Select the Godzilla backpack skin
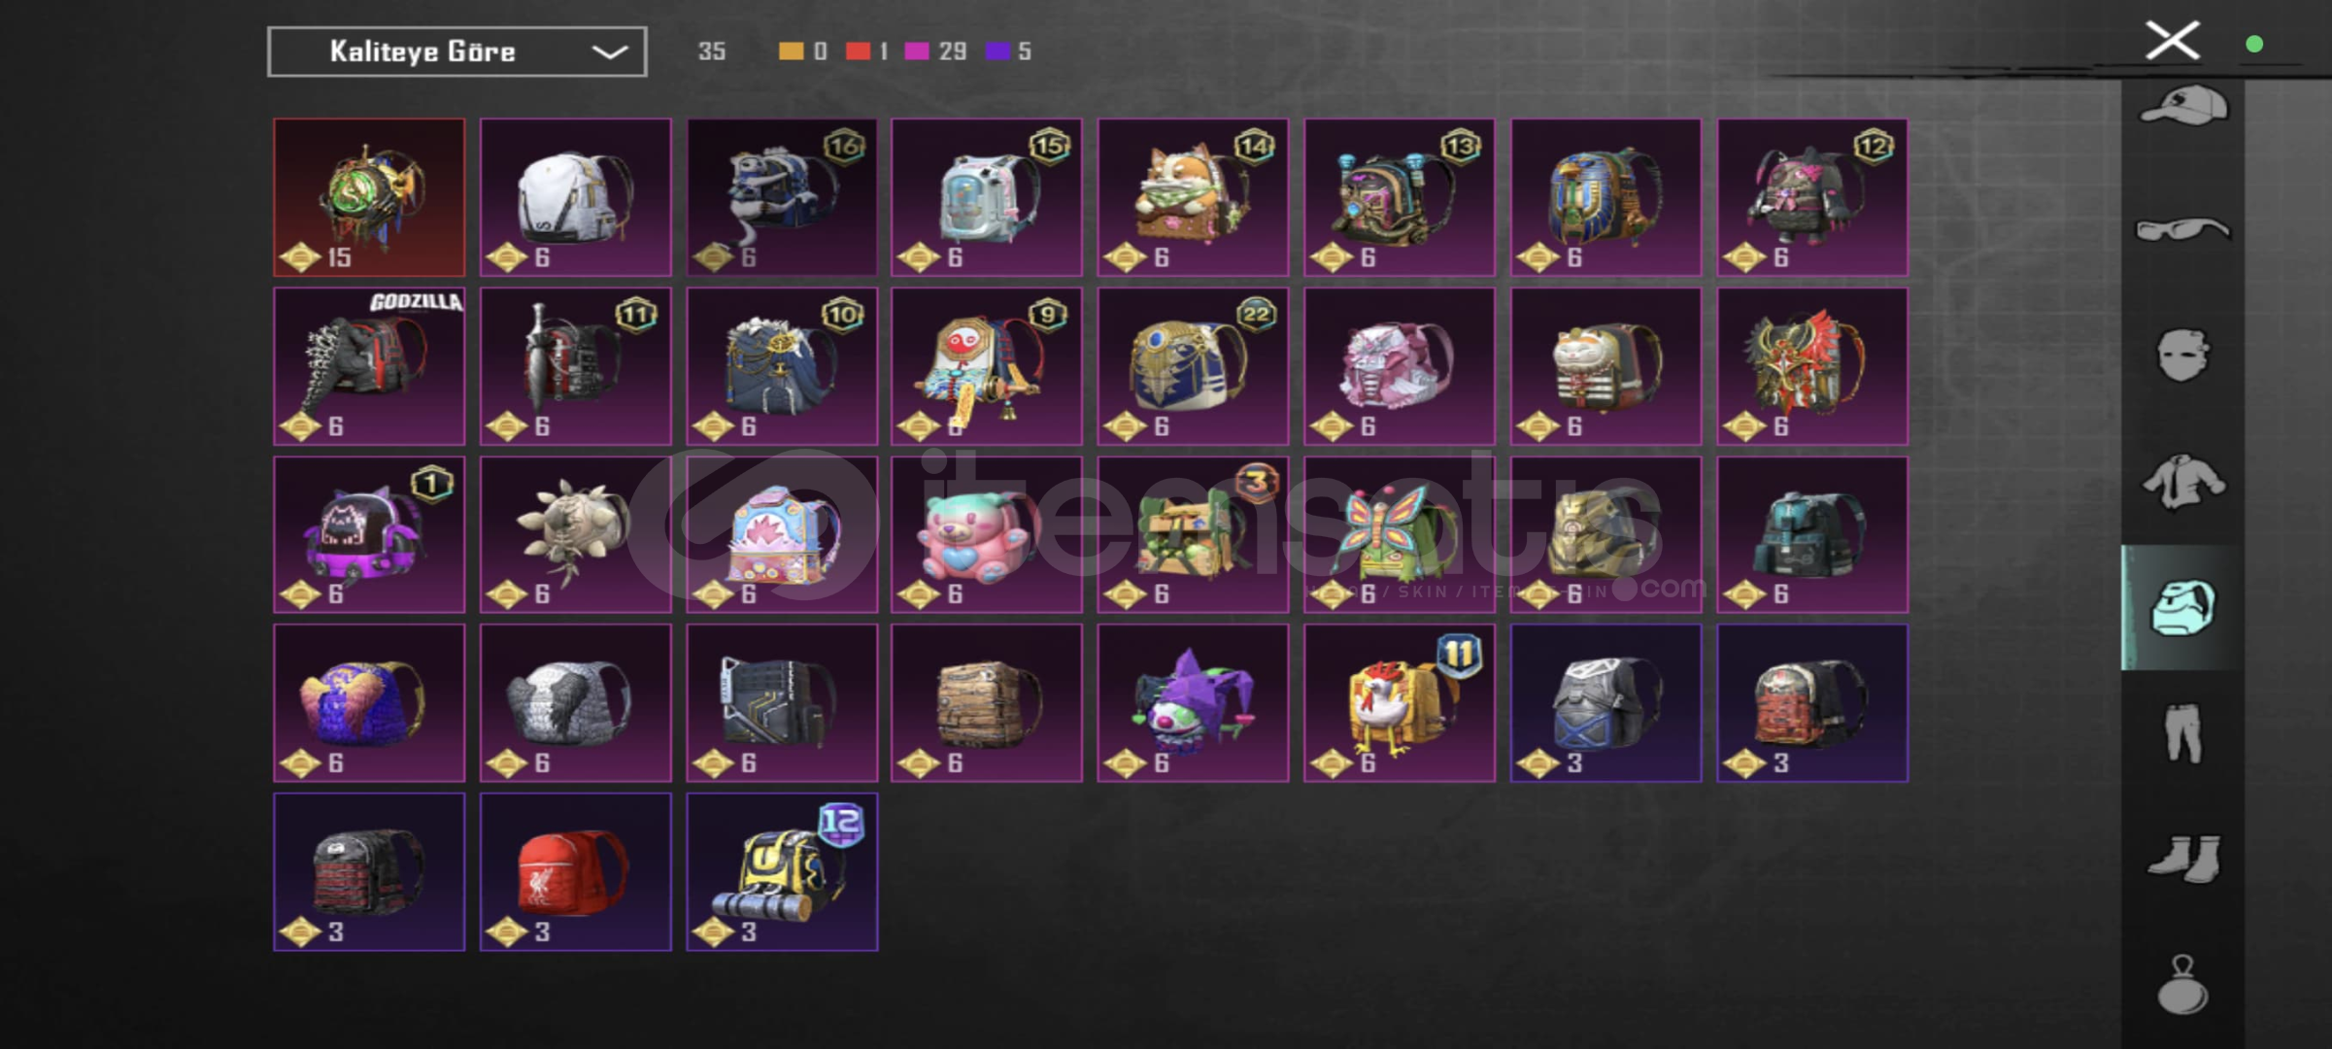Image resolution: width=2332 pixels, height=1049 pixels. [x=369, y=366]
